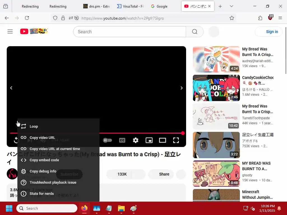
Task: Switch to theater mode
Action: [163, 140]
